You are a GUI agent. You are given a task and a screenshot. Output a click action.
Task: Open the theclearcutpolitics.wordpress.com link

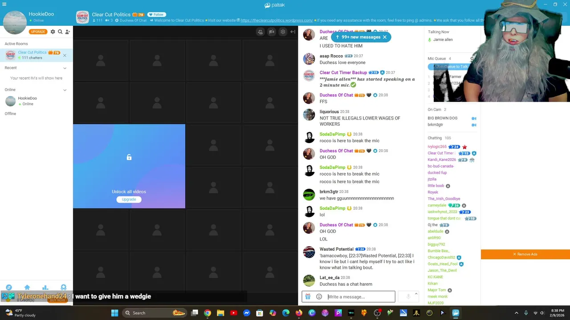pyautogui.click(x=276, y=20)
